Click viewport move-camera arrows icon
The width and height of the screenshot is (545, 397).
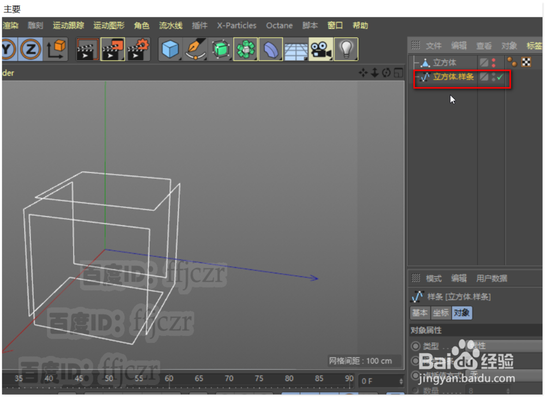click(x=363, y=73)
